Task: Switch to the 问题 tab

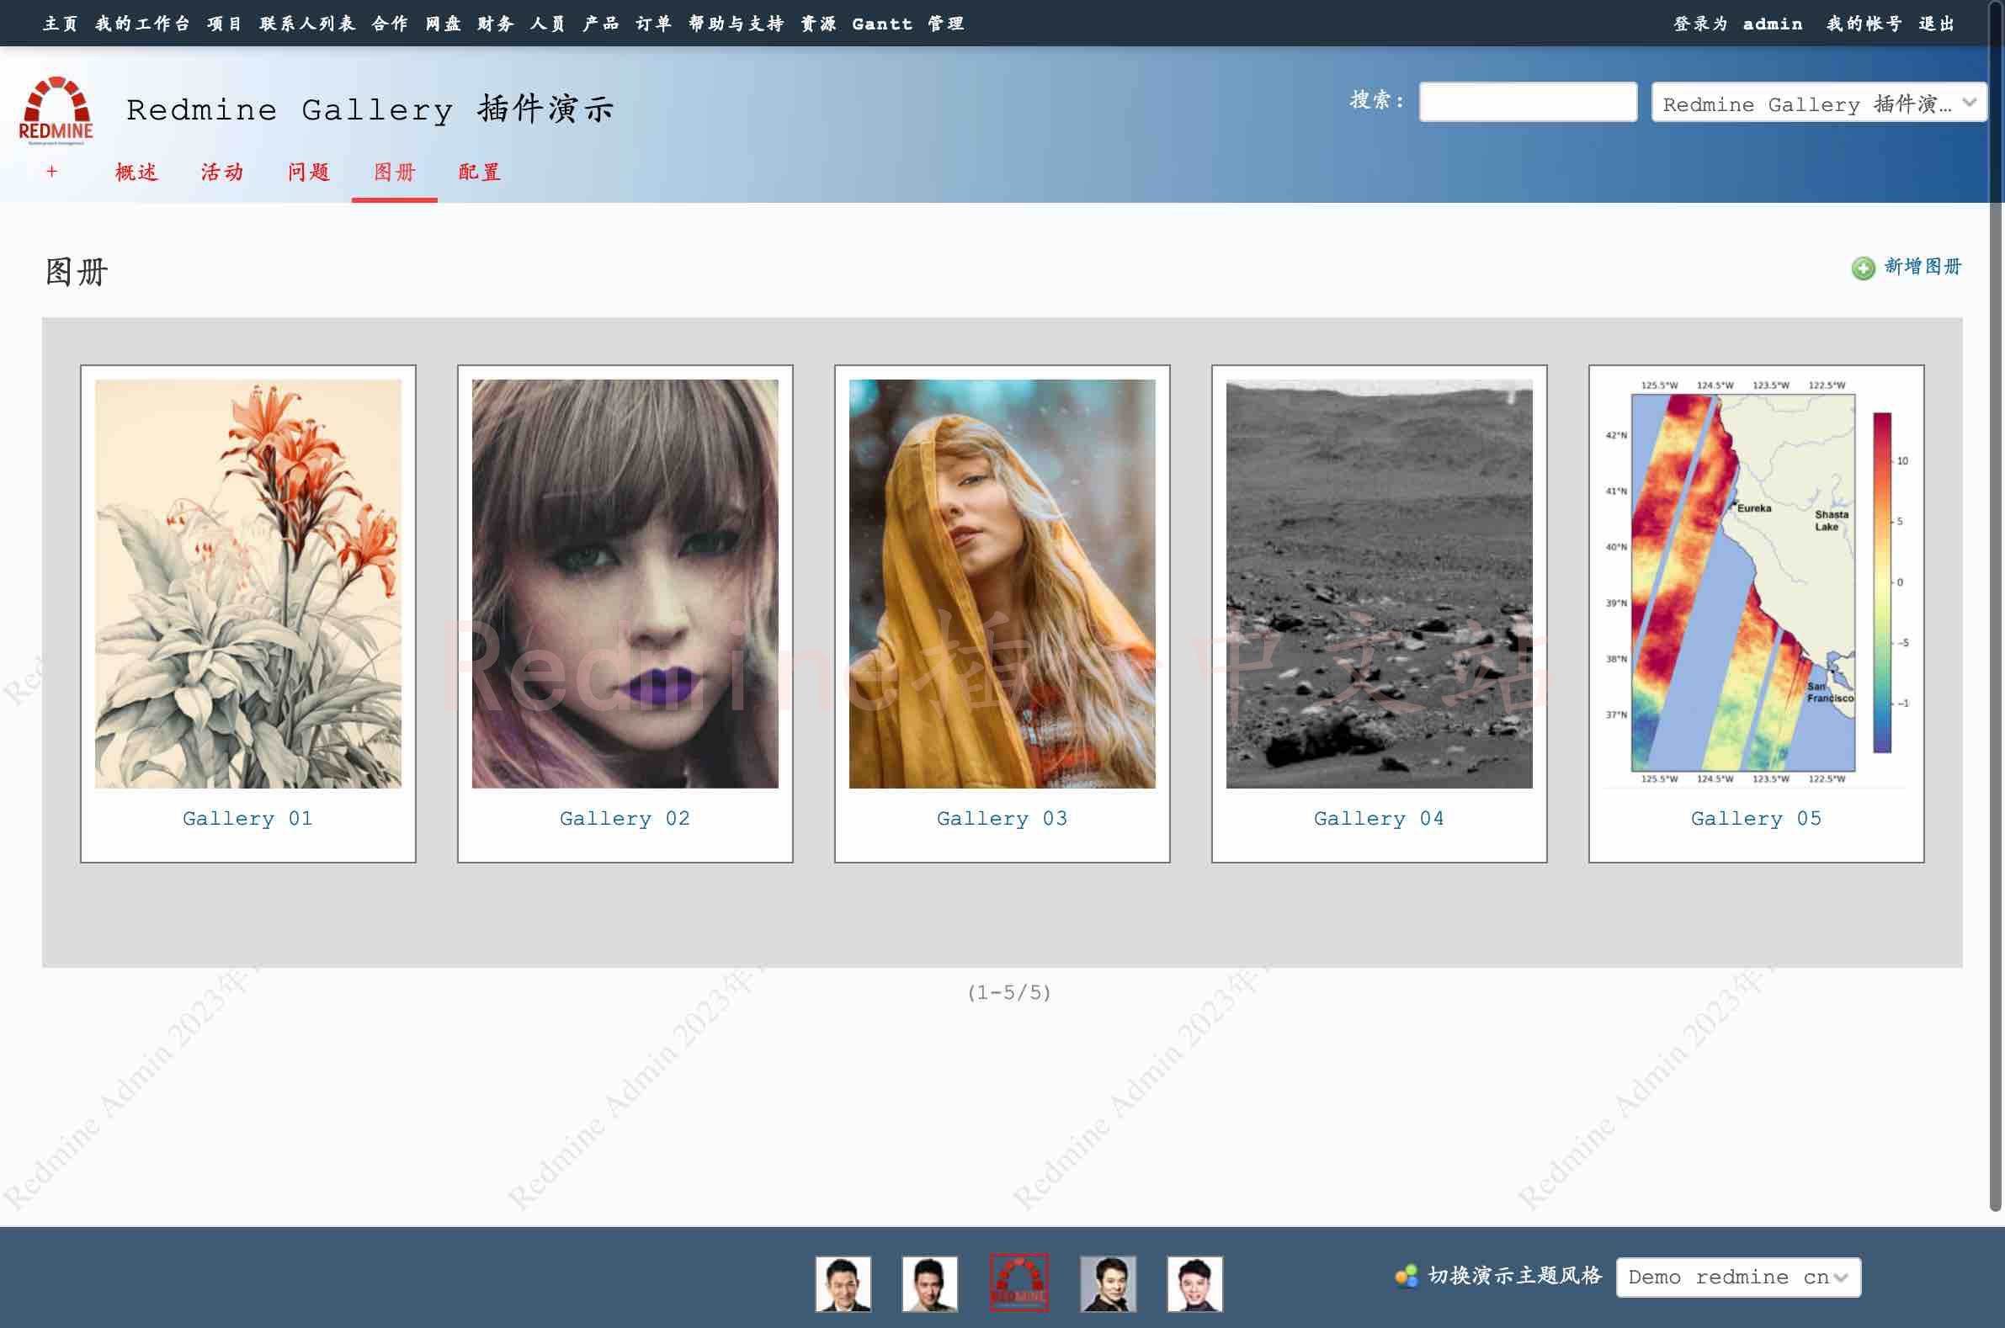Action: click(308, 172)
